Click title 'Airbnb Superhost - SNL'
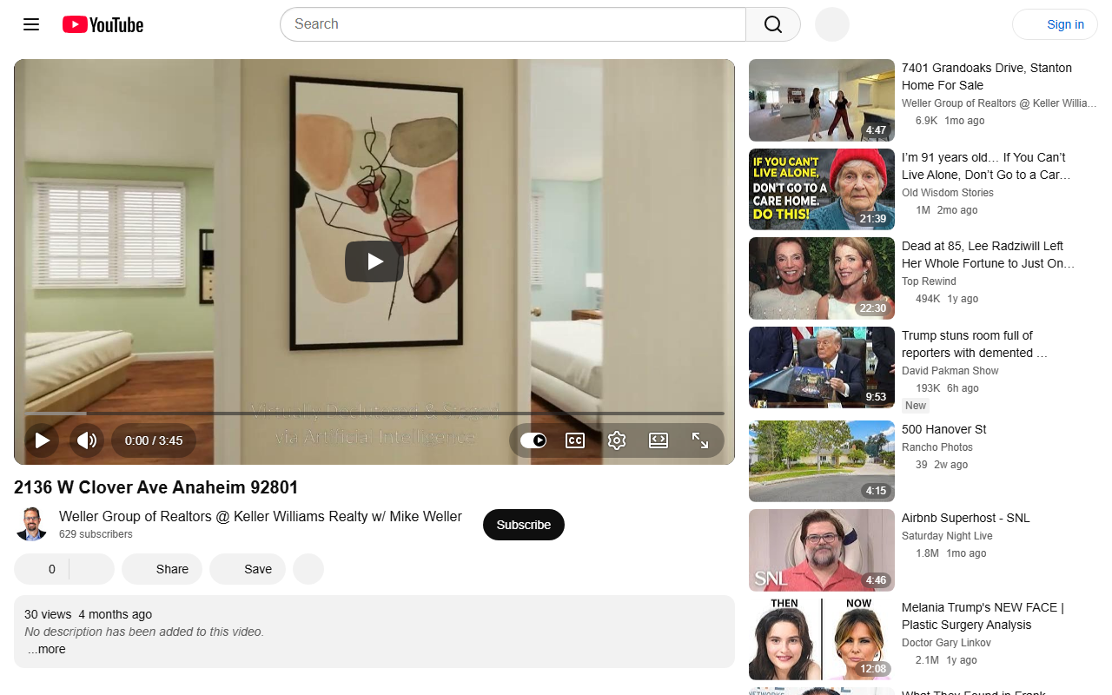Screen dimensions: 1112x695 click(x=965, y=518)
